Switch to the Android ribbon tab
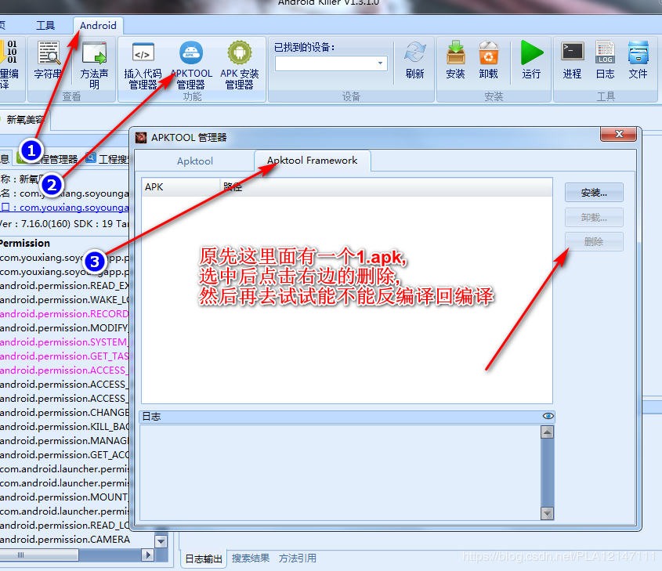This screenshot has height=571, width=662. pyautogui.click(x=97, y=25)
